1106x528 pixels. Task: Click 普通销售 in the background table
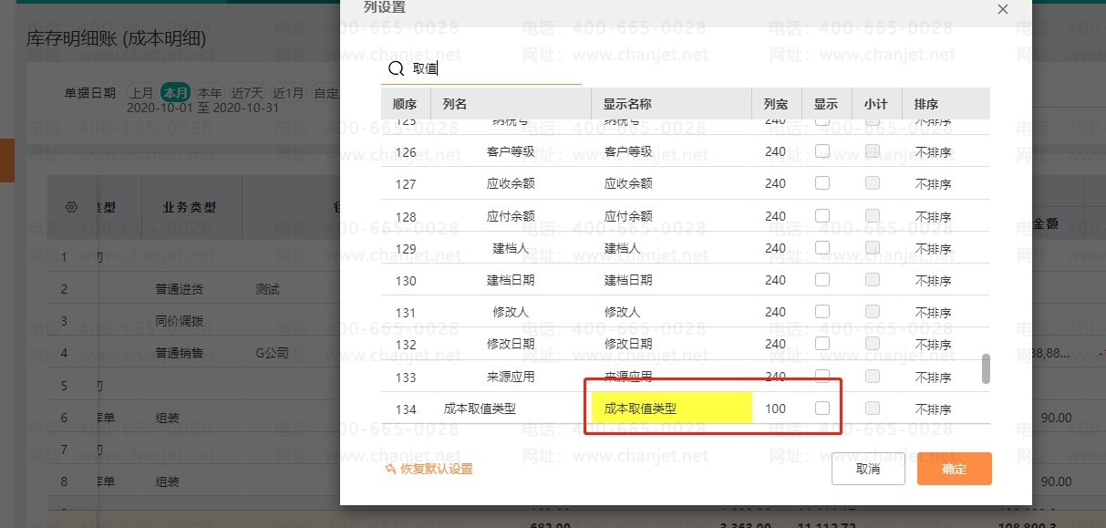coord(179,354)
